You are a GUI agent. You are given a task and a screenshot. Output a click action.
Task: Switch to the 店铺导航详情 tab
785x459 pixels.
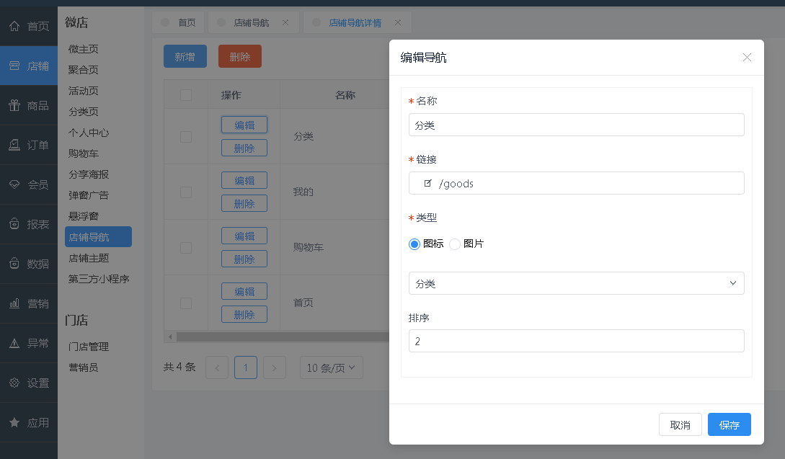pos(358,22)
